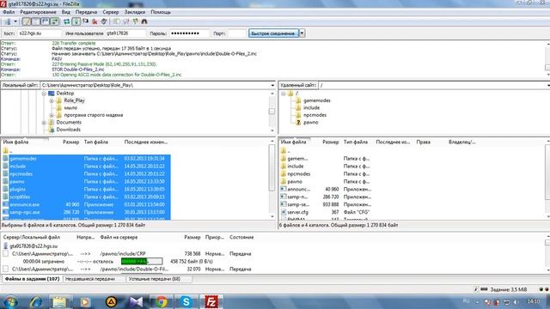The height and width of the screenshot is (309, 550).
Task: Click the disconnect from server icon
Action: [x=95, y=21]
